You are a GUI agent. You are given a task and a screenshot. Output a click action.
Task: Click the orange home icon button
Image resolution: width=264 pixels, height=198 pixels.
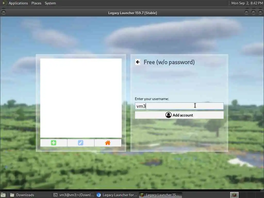(x=108, y=143)
